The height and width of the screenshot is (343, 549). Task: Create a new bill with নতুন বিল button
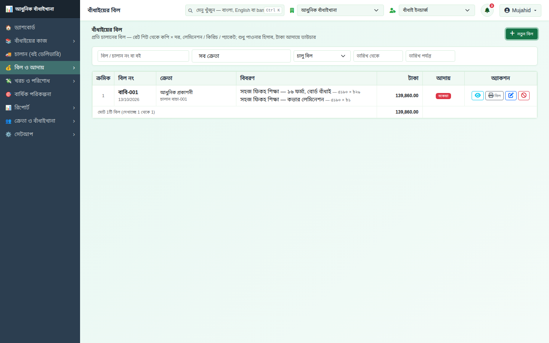(x=522, y=34)
